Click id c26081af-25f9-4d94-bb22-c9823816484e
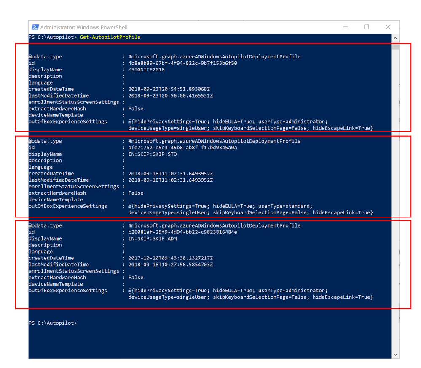Screen dimensions: 421x368 (x=182, y=232)
